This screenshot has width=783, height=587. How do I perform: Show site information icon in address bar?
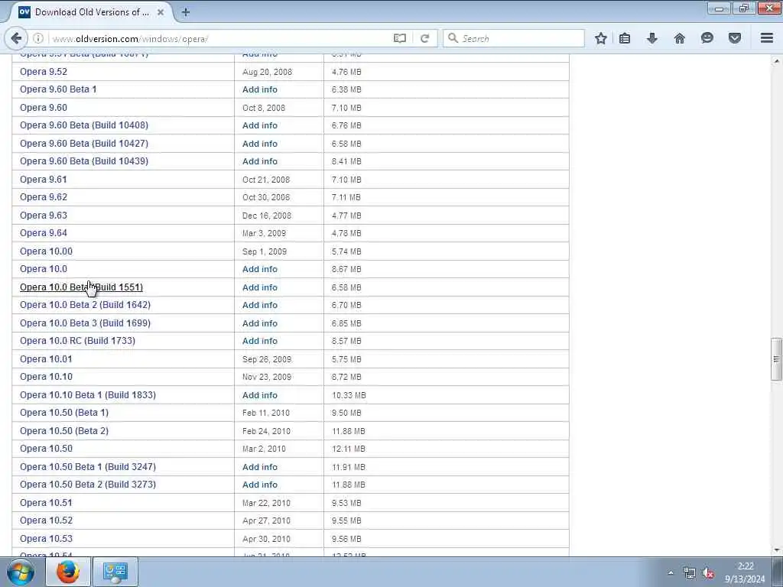38,38
